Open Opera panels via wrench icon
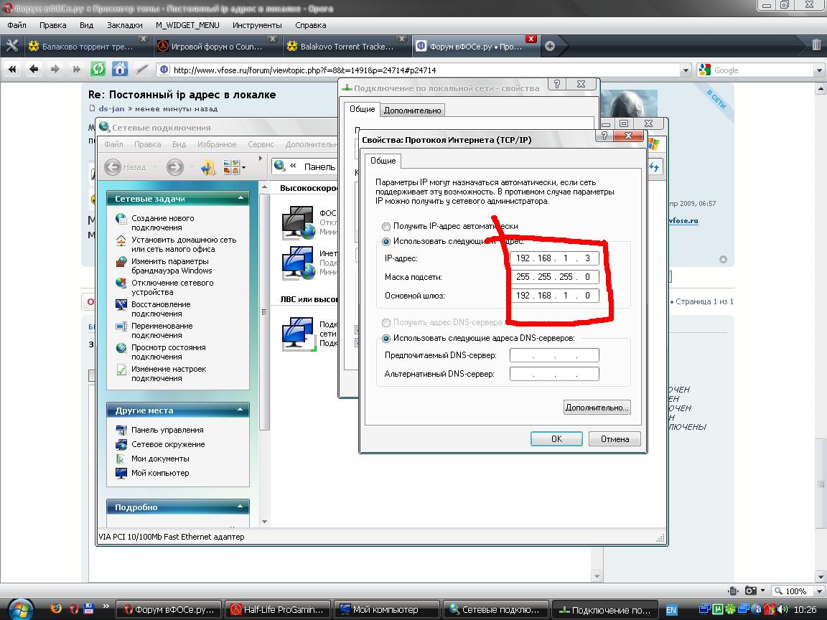Viewport: 827px width, 620px height. click(11, 46)
